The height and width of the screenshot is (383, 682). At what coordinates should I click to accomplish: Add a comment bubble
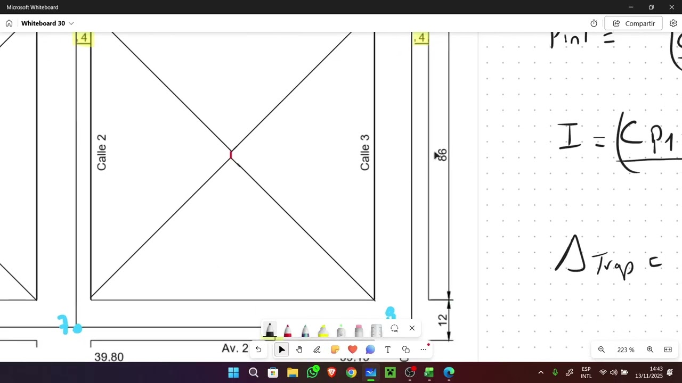point(370,349)
